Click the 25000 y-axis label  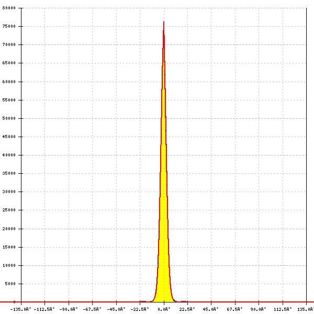[9, 210]
